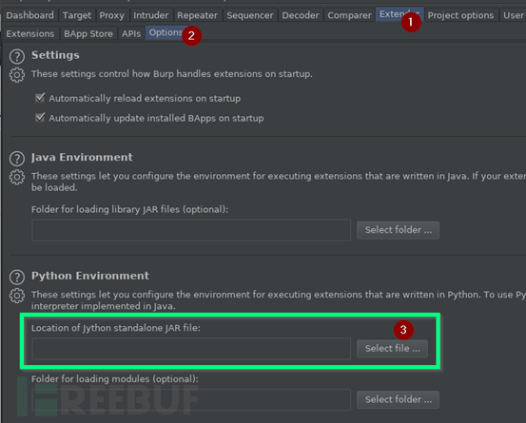The width and height of the screenshot is (526, 423).
Task: Click Select file for Jython JAR
Action: 392,349
